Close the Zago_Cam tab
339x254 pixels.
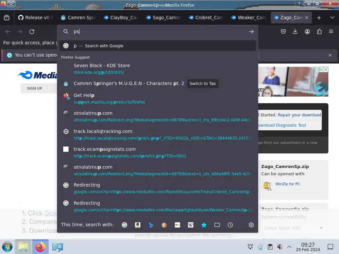click(x=307, y=18)
